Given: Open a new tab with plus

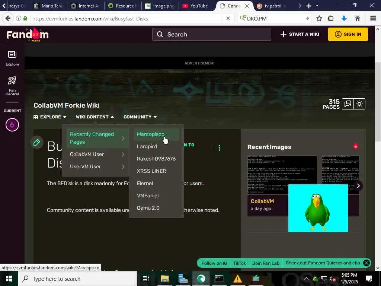Looking at the screenshot, I should tap(309, 6).
